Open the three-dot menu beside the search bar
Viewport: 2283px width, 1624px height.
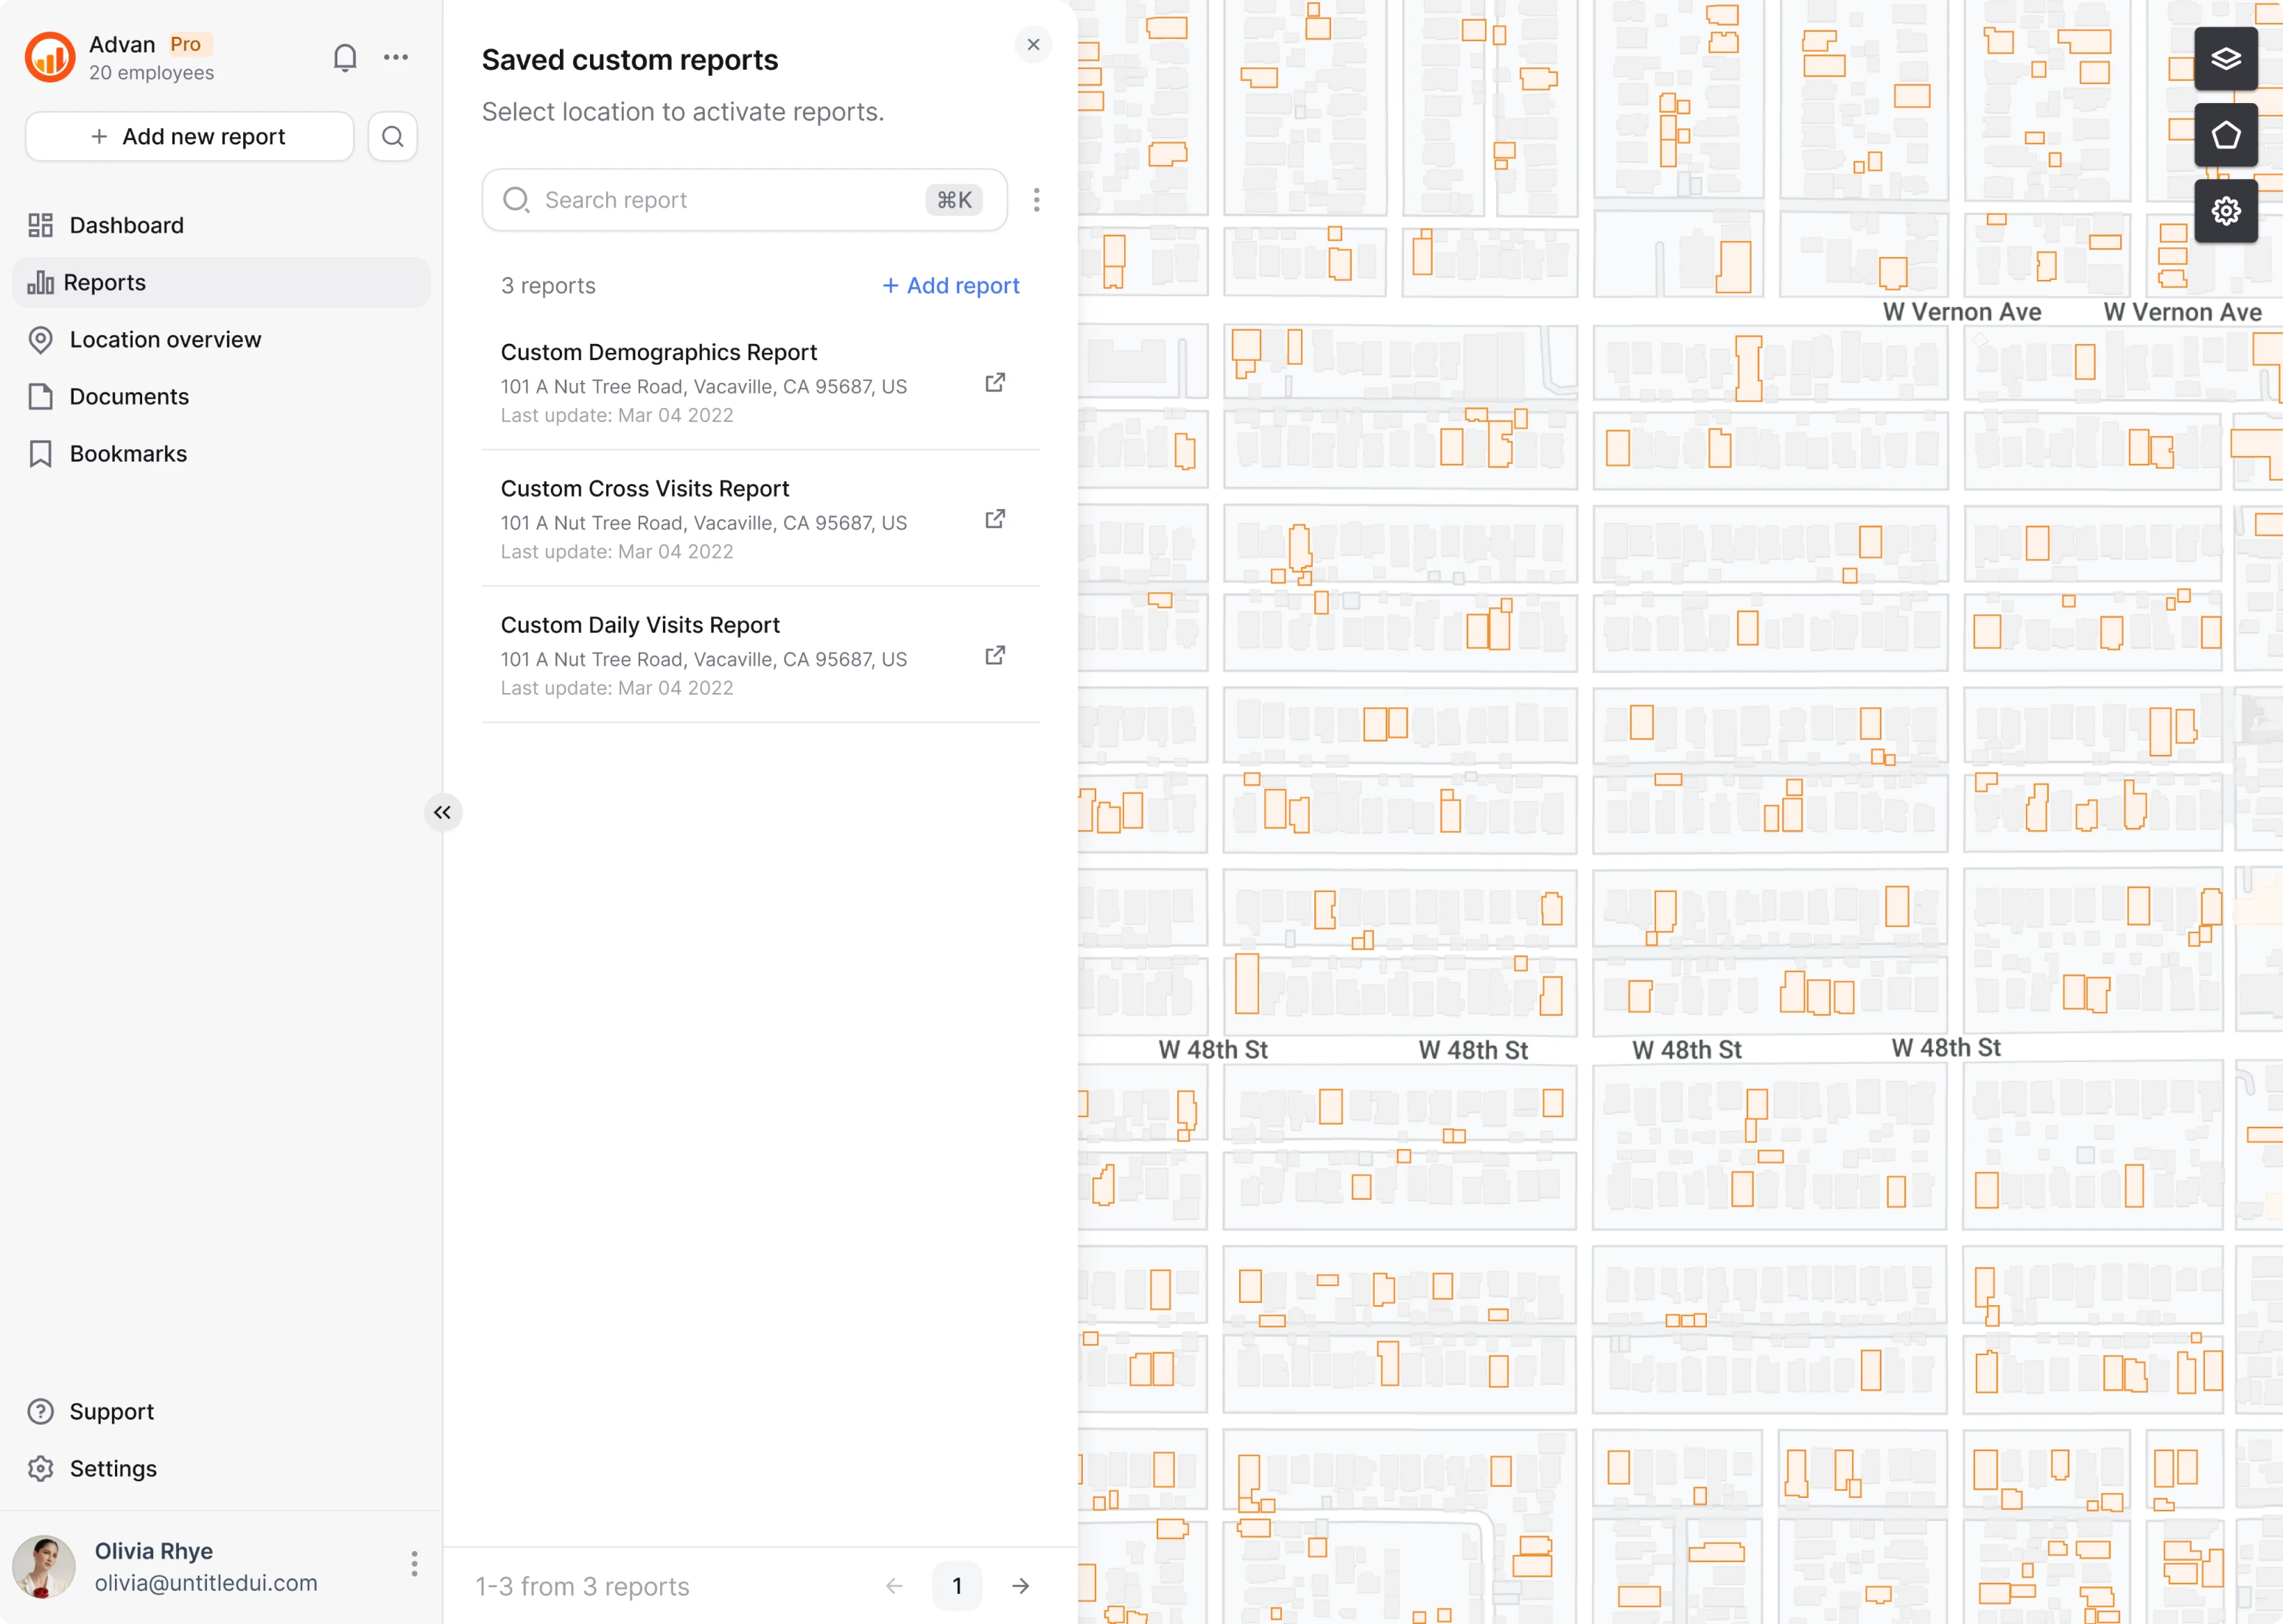tap(1037, 199)
